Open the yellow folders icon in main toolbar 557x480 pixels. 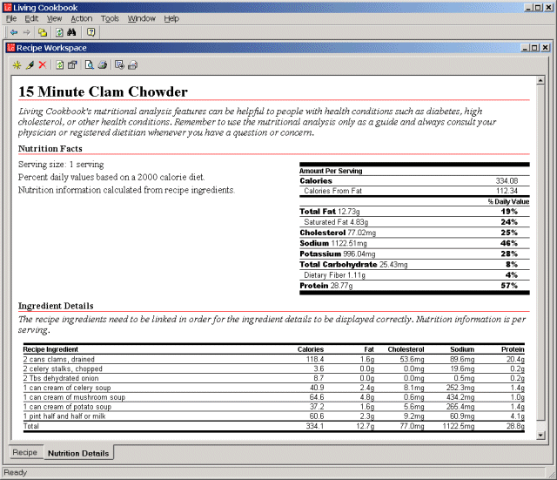click(43, 32)
